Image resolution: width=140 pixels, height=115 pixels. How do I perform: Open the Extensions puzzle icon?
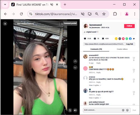pyautogui.click(x=115, y=14)
